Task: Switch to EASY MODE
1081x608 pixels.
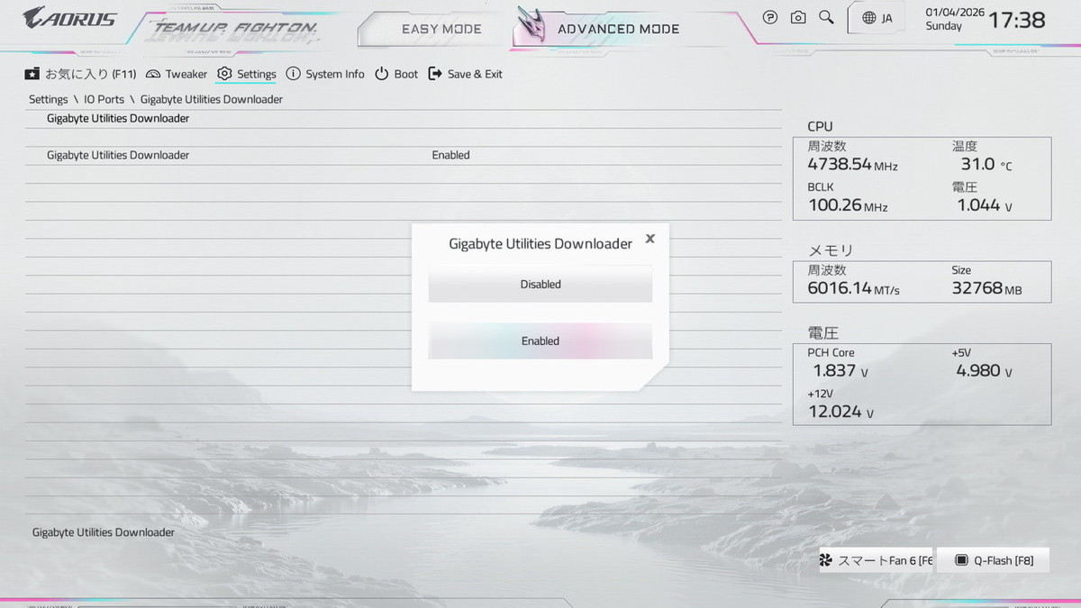Action: [x=441, y=29]
